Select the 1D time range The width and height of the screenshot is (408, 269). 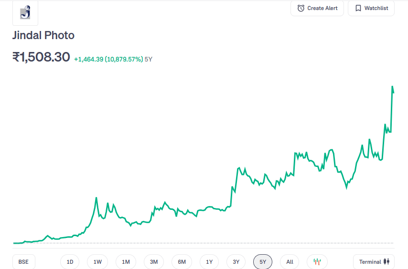(70, 262)
